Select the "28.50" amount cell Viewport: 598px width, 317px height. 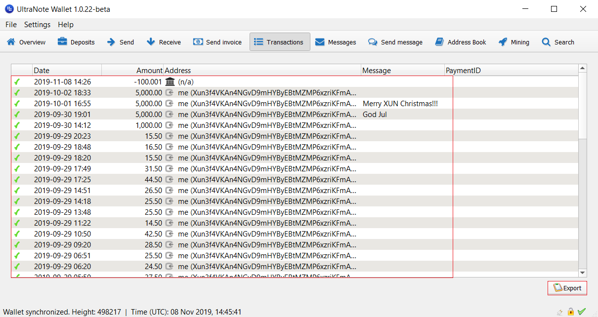154,244
